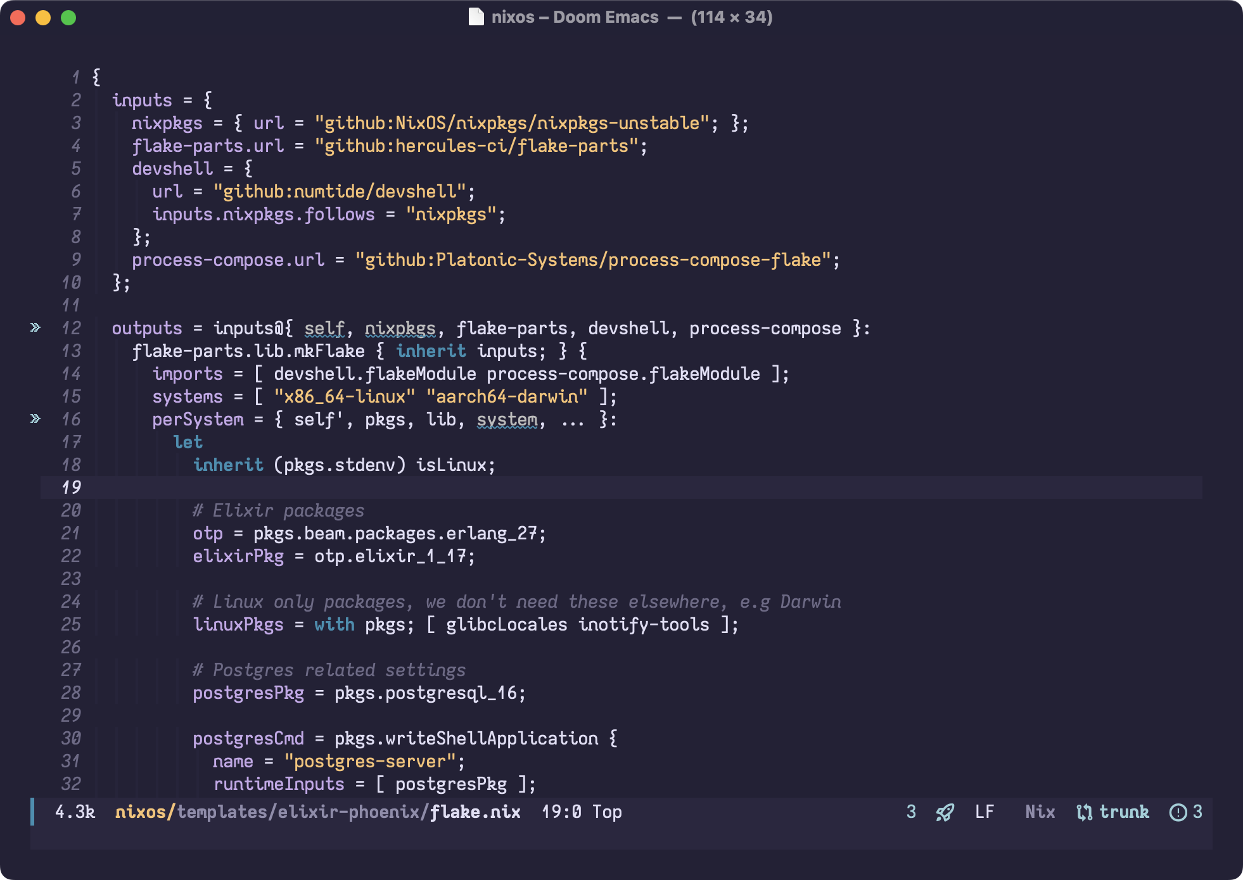Click the 19:0 cursor position indicator

[561, 812]
